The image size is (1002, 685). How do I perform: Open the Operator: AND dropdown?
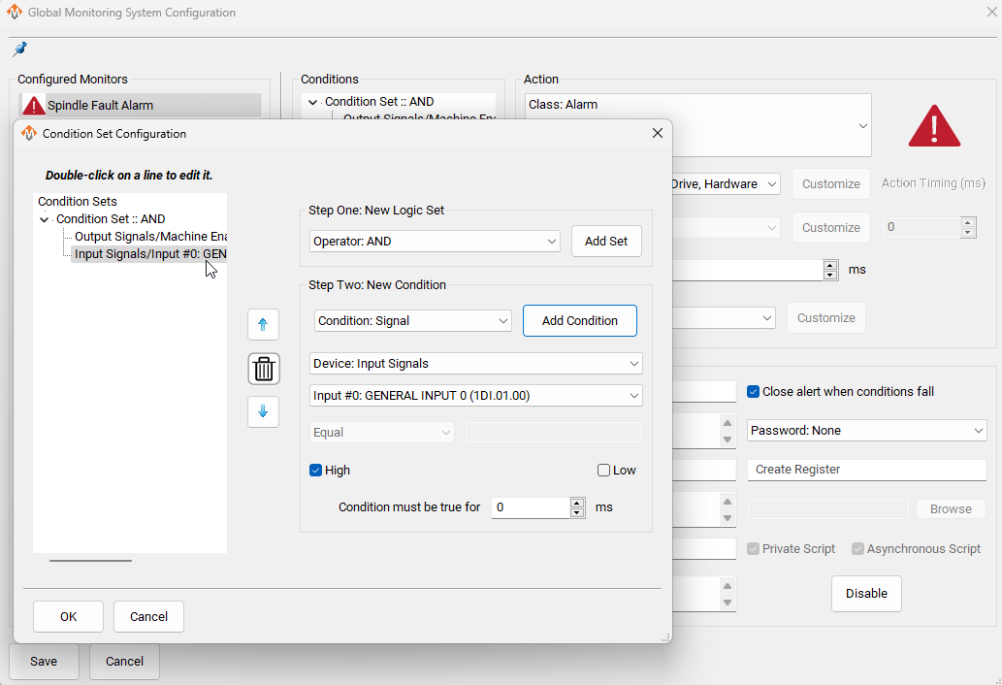(x=436, y=242)
